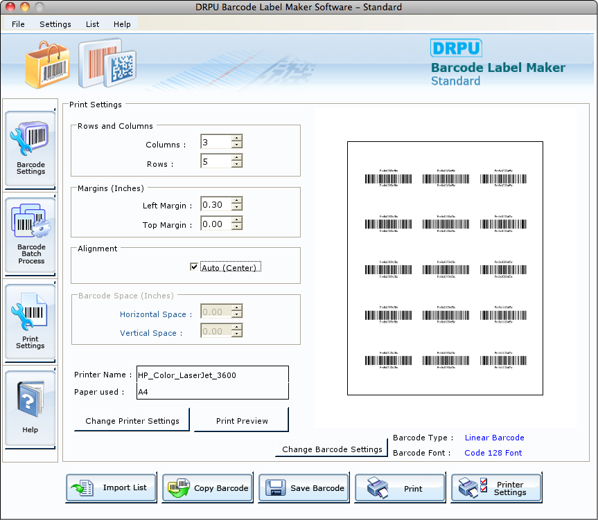
Task: Click the Import List button
Action: 111,487
